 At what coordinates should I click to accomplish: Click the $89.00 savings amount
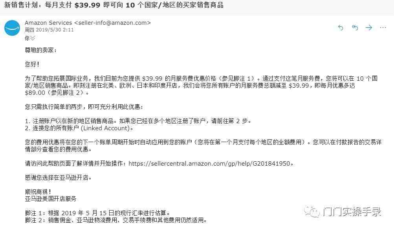click(x=35, y=92)
